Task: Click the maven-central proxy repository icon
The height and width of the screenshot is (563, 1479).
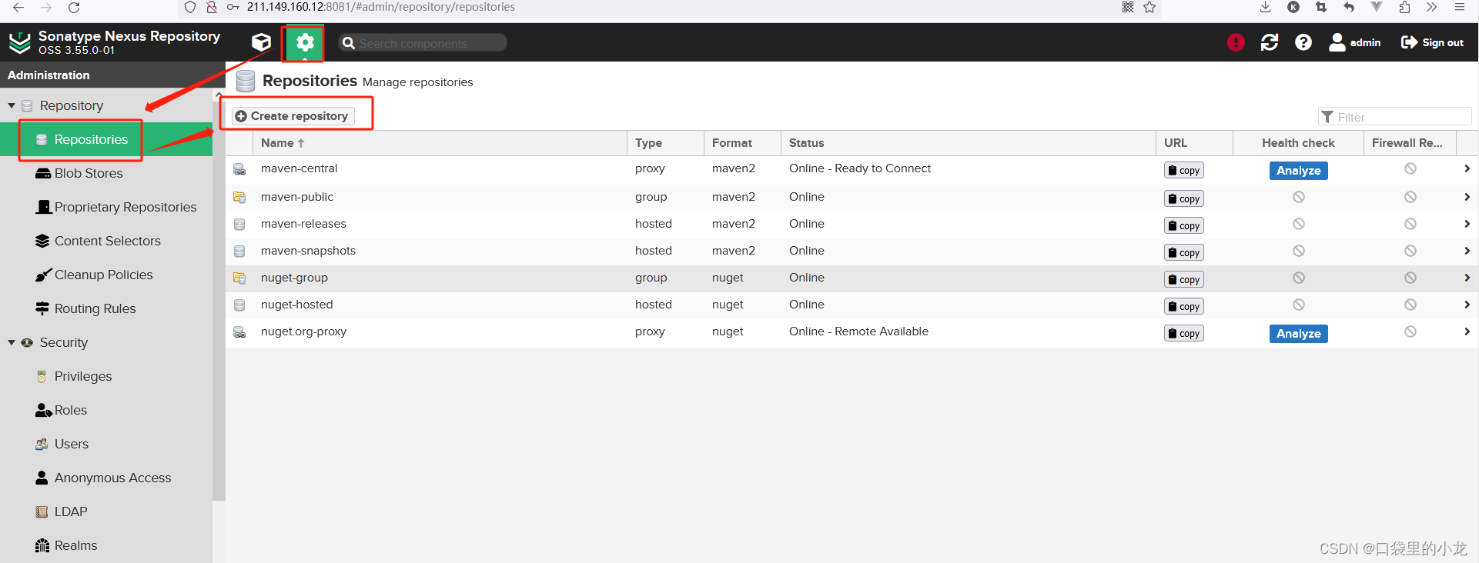Action: point(239,169)
